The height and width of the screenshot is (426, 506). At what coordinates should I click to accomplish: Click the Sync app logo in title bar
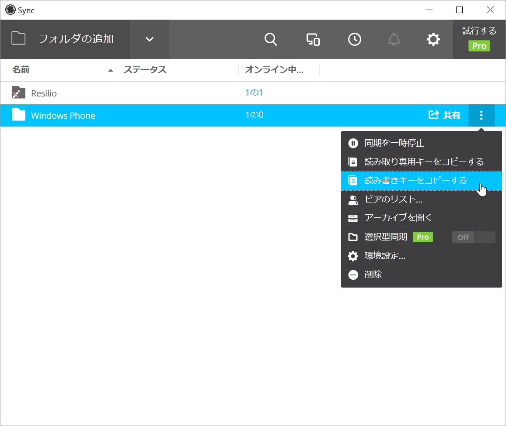(10, 10)
